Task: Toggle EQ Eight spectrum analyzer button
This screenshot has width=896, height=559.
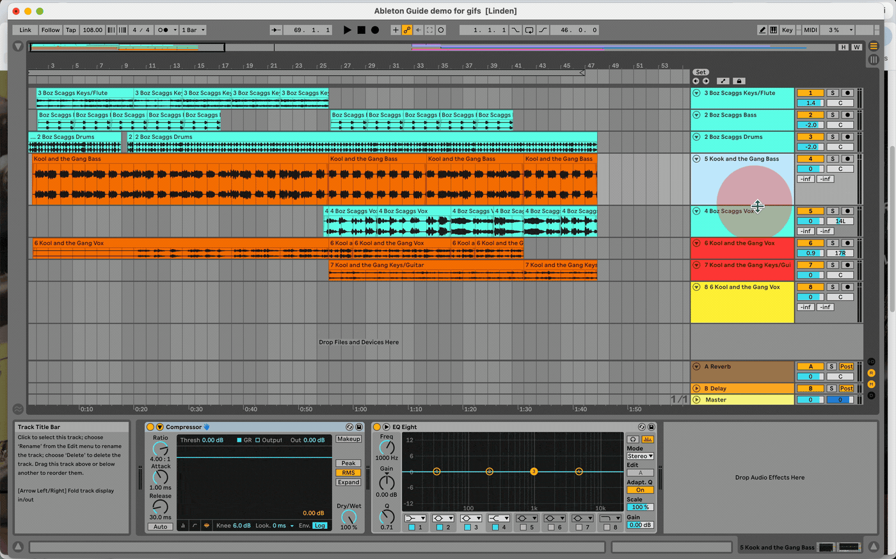Action: point(648,439)
